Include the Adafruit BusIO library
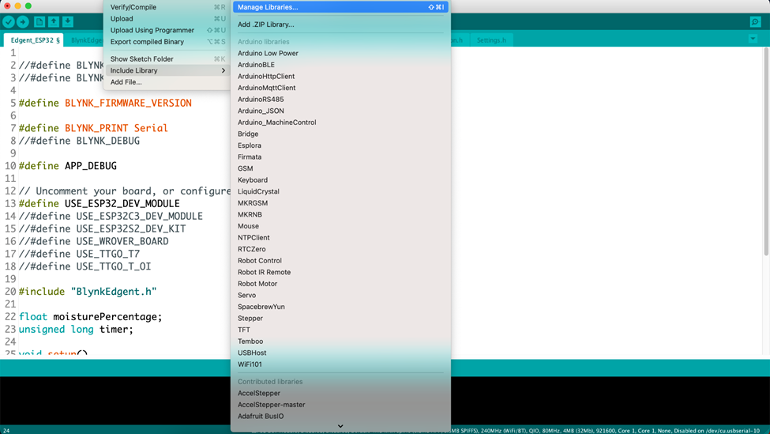770x434 pixels. point(340,417)
